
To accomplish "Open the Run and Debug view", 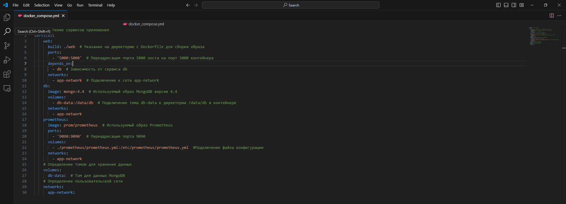I will [7, 60].
